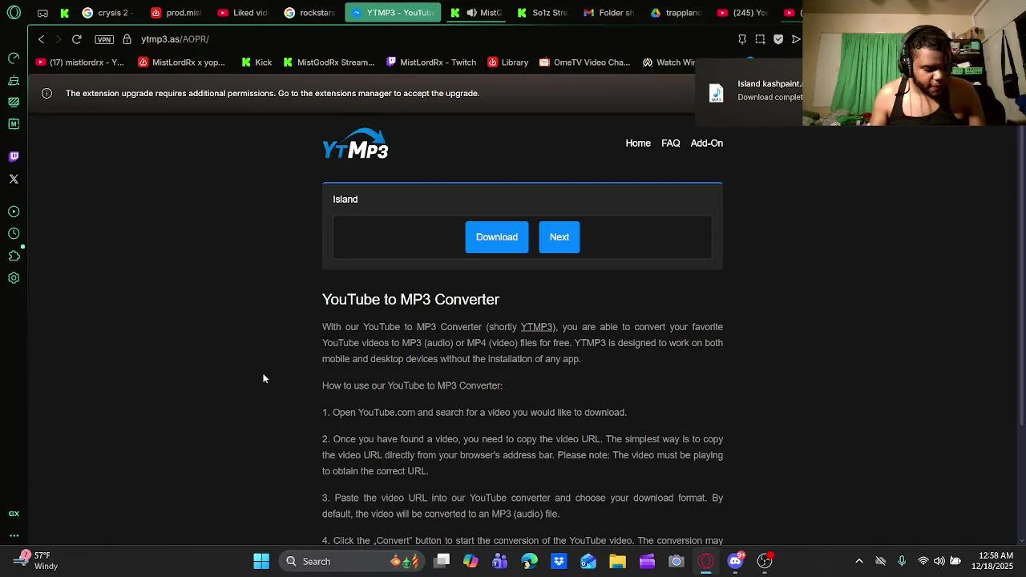The width and height of the screenshot is (1026, 577).
Task: Reload the page with refresh icon
Action: pyautogui.click(x=77, y=39)
